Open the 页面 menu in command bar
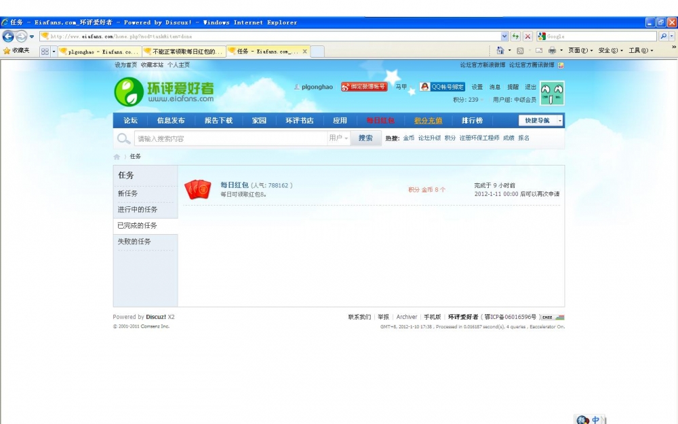Viewport: 678px width, 424px height. [580, 51]
